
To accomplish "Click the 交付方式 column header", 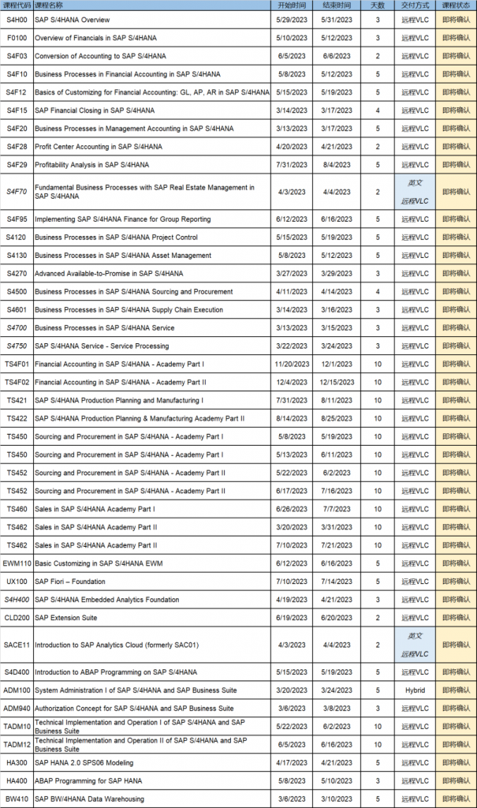I will [415, 5].
